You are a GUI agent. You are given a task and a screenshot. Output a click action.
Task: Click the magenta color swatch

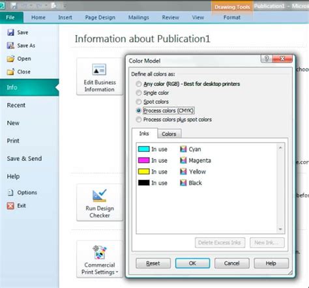point(143,160)
